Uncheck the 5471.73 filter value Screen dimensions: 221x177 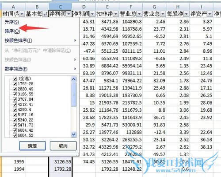pos(15,125)
